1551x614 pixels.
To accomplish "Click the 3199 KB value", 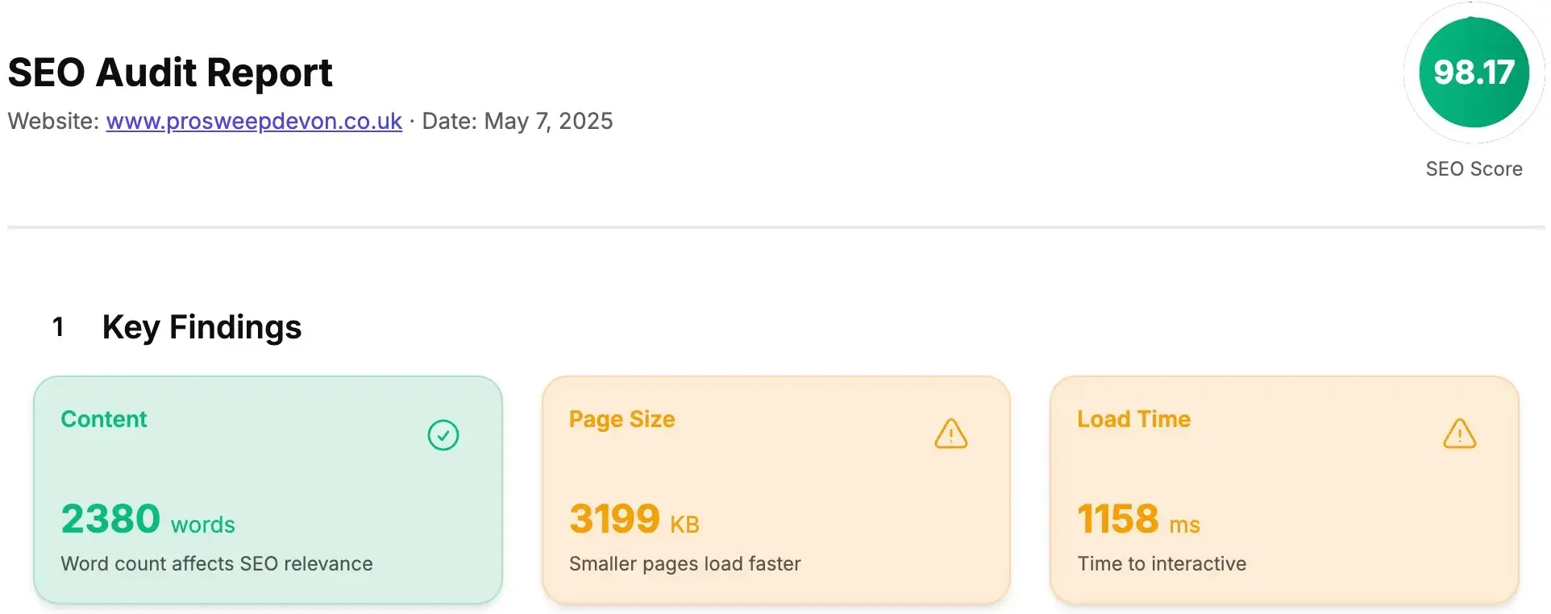I will [x=634, y=519].
